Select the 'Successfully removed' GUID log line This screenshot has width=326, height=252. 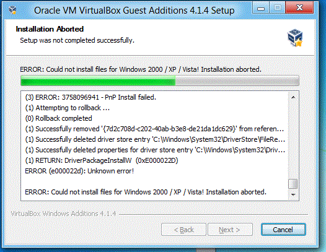pyautogui.click(x=154, y=129)
